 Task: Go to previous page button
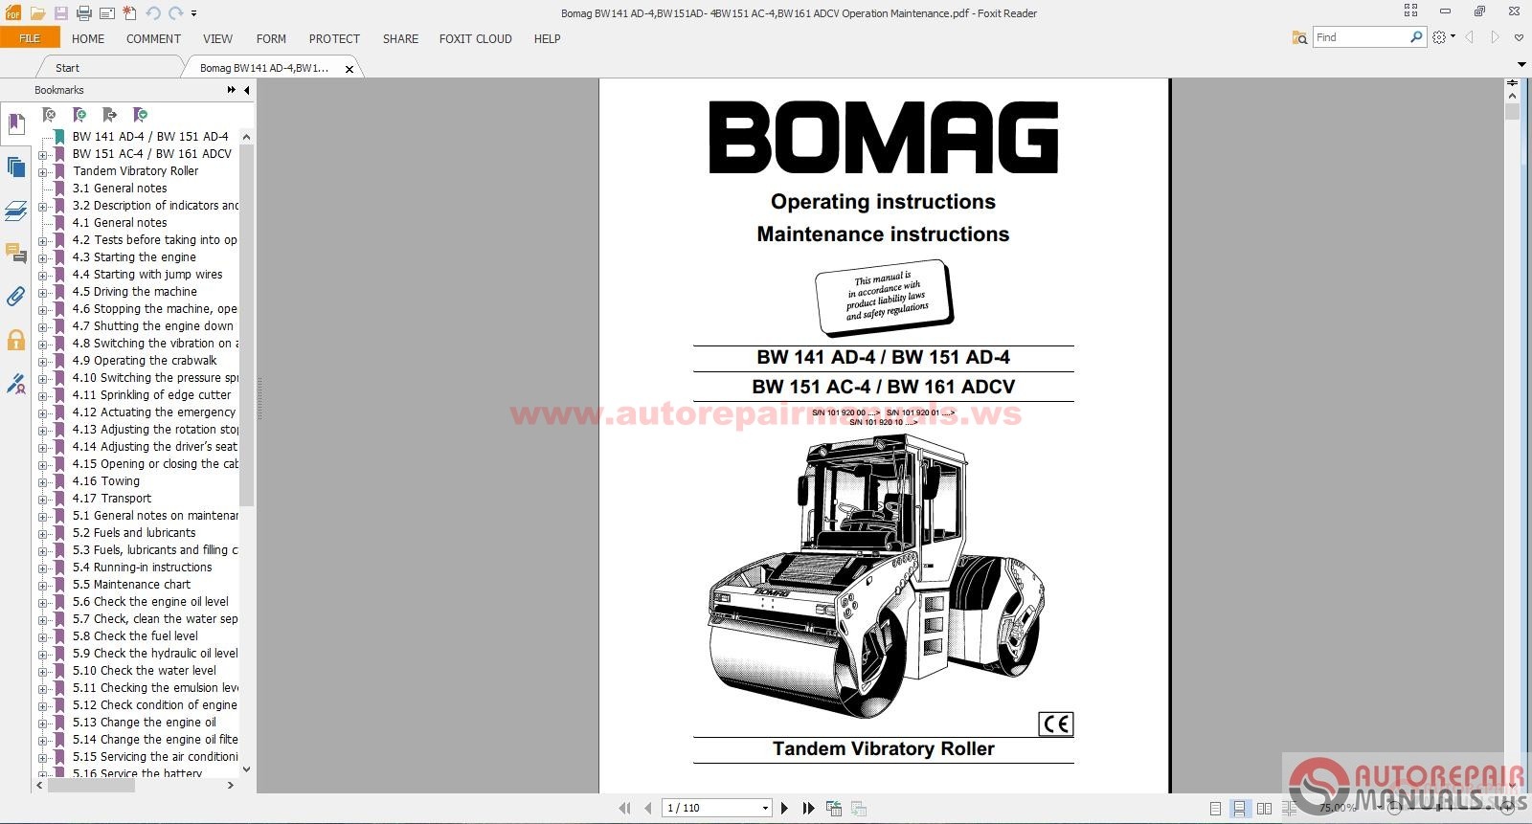pos(648,808)
